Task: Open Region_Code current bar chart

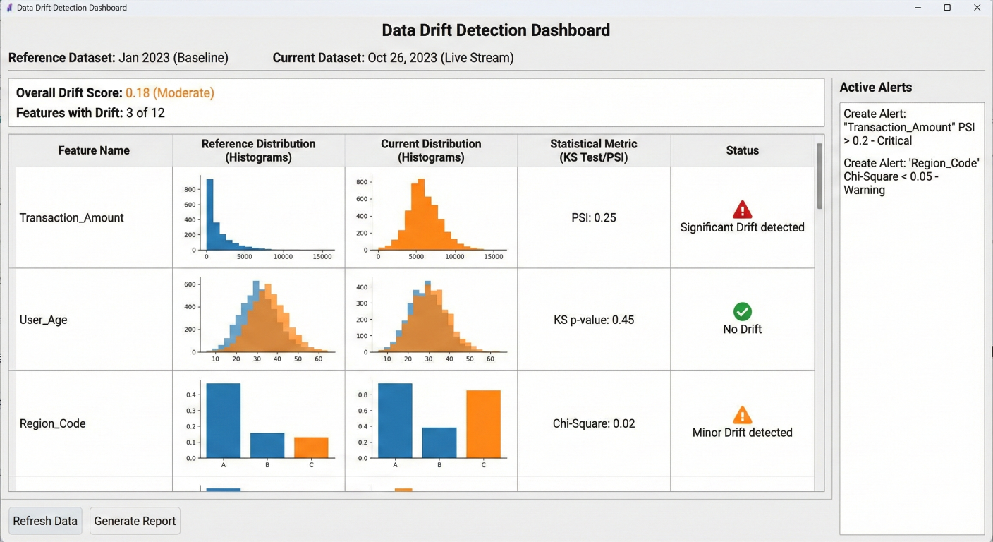Action: [x=431, y=423]
